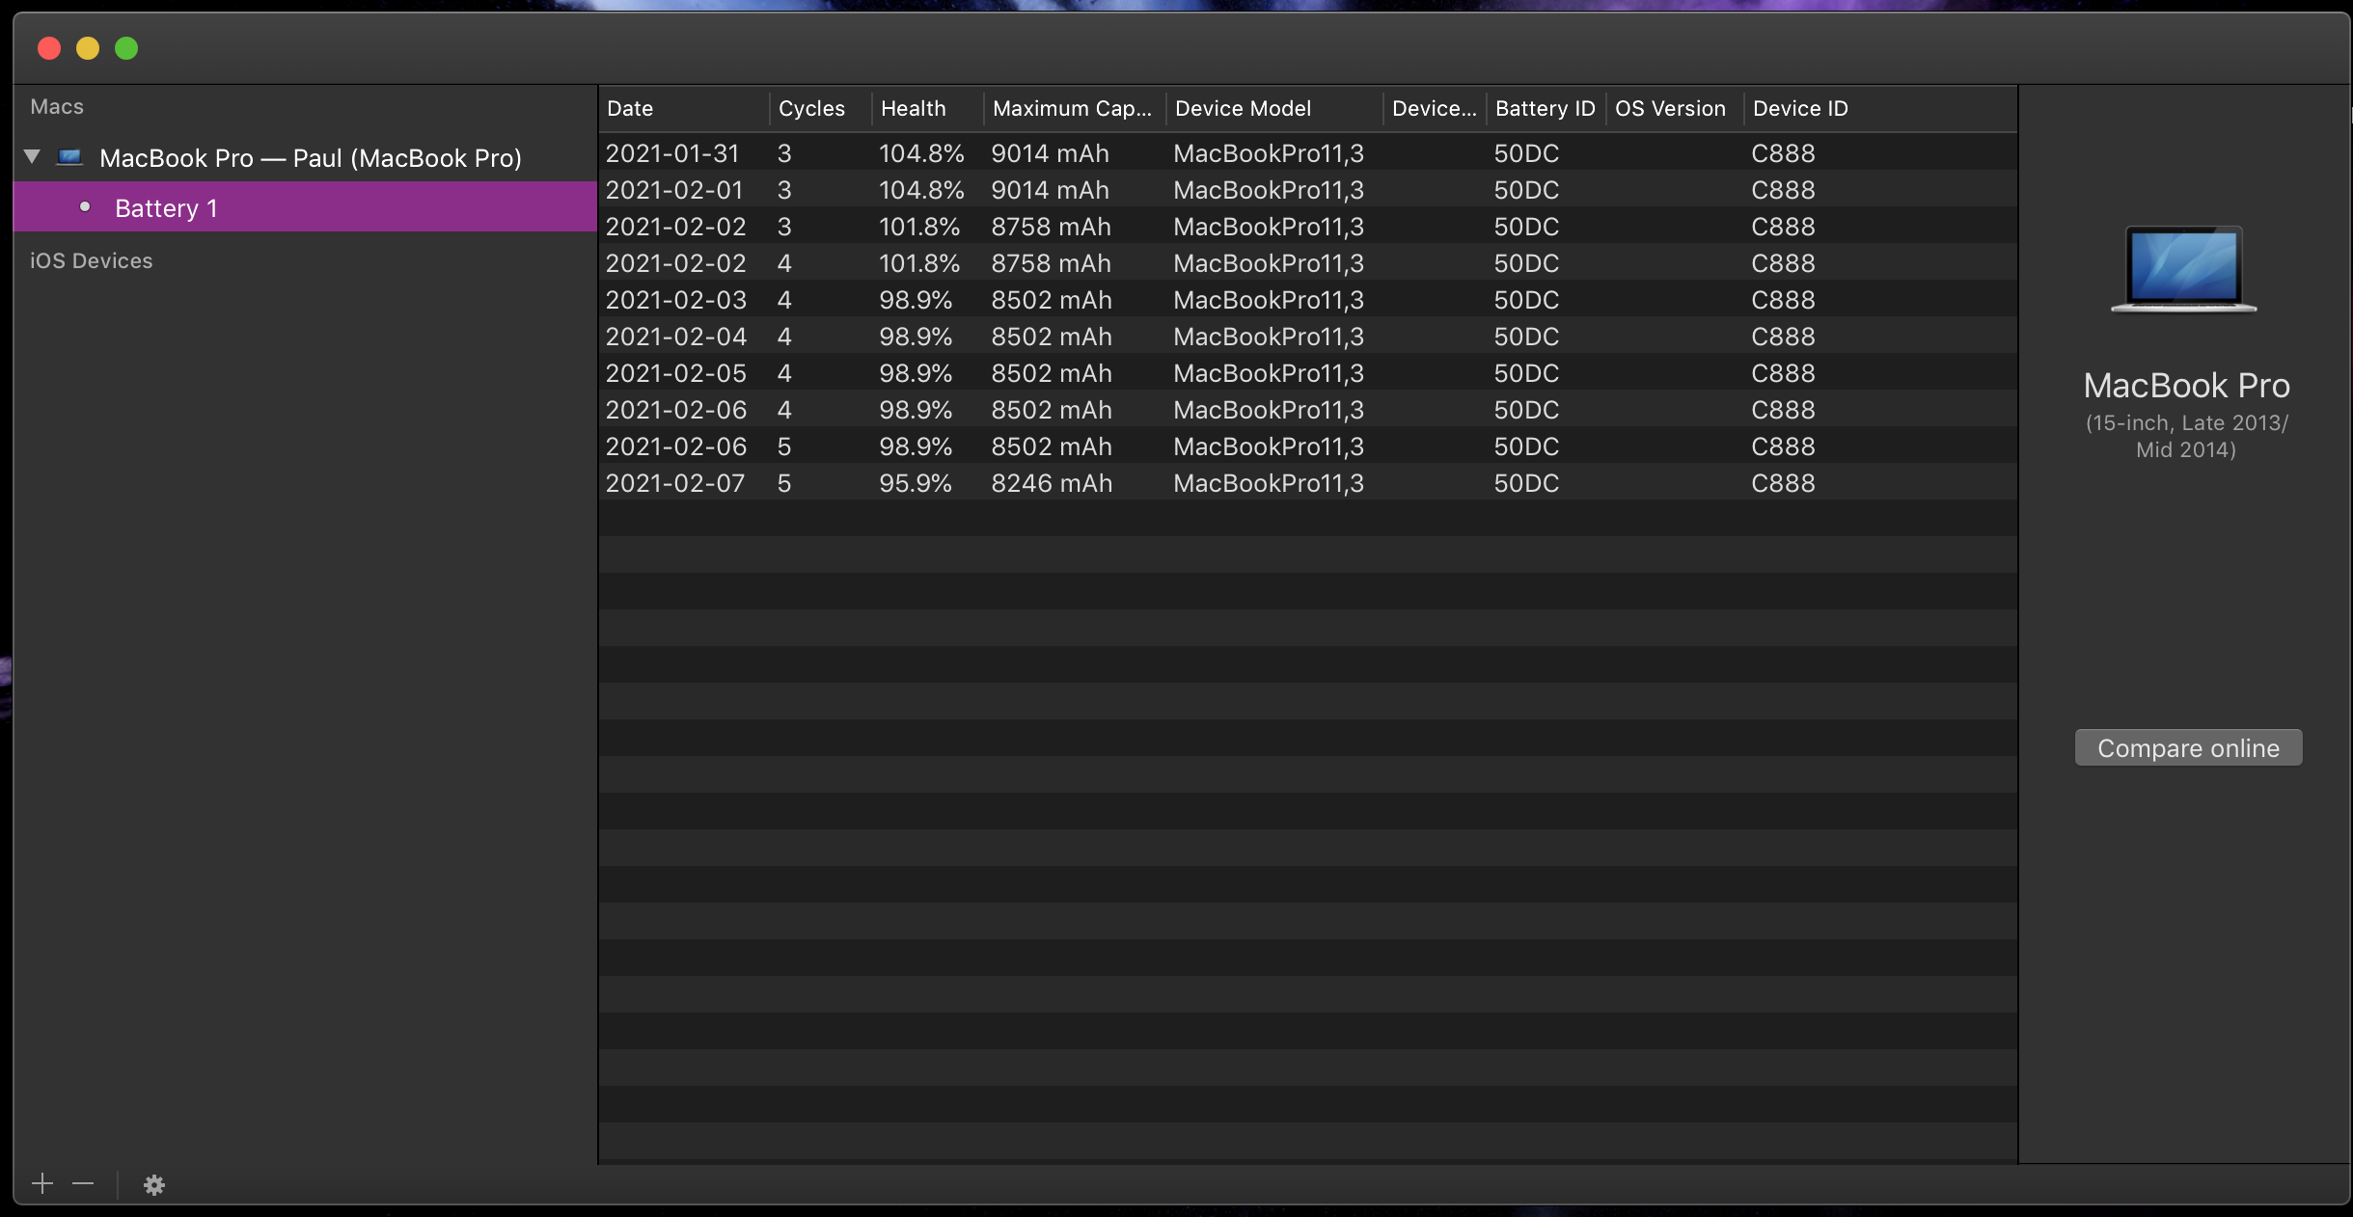Collapse the MacBook Pro — Paul tree
This screenshot has width=2353, height=1217.
pos(33,156)
